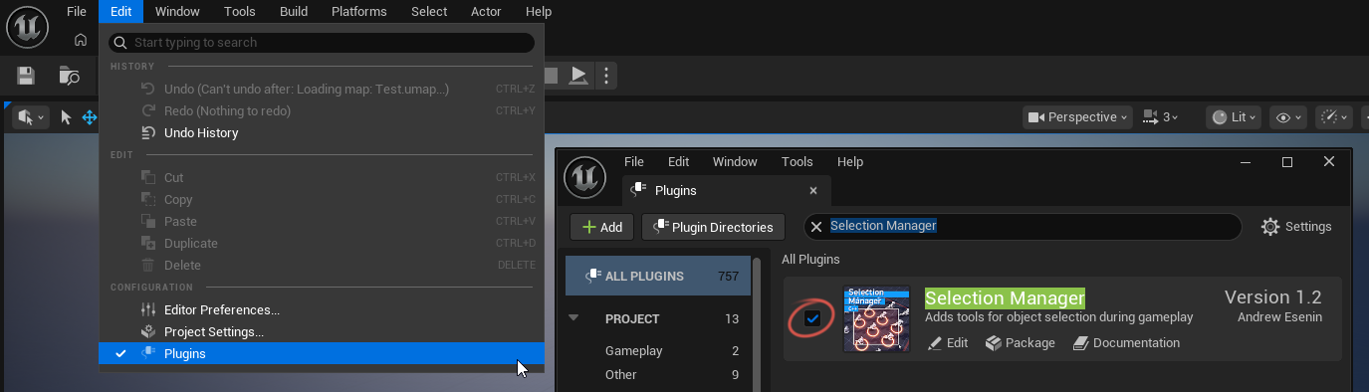
Task: Open the camera speed 3 dropdown
Action: (x=1161, y=117)
